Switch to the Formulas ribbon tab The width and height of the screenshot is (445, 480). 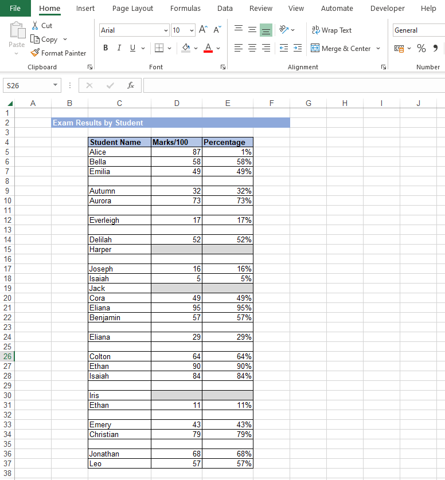pyautogui.click(x=185, y=8)
